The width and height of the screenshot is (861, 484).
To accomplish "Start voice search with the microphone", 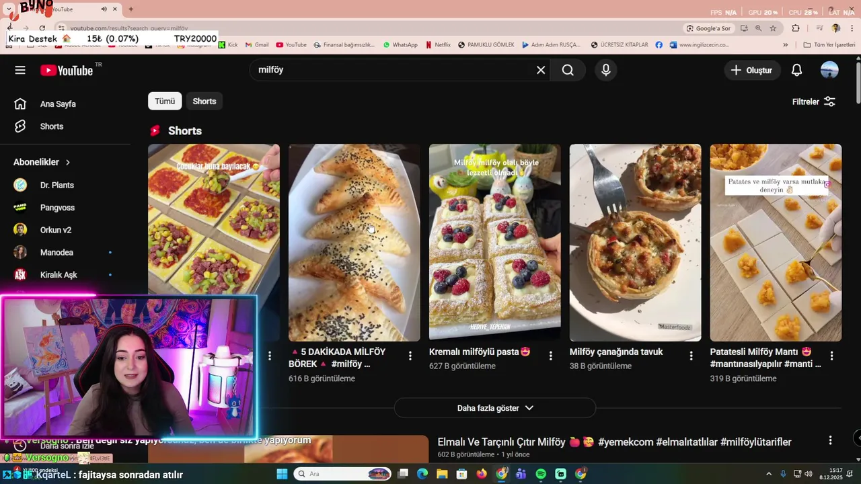I will pos(606,70).
